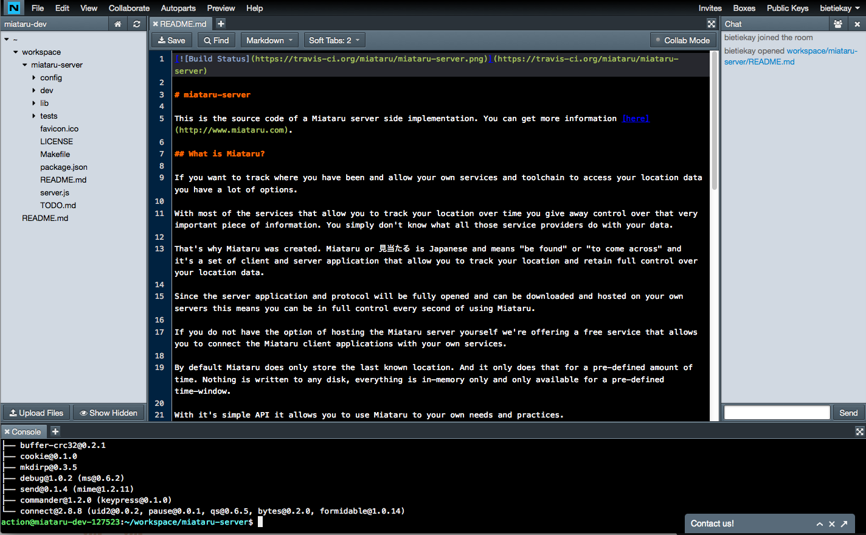Open Soft Tabs: 2 dropdown

[x=334, y=40]
